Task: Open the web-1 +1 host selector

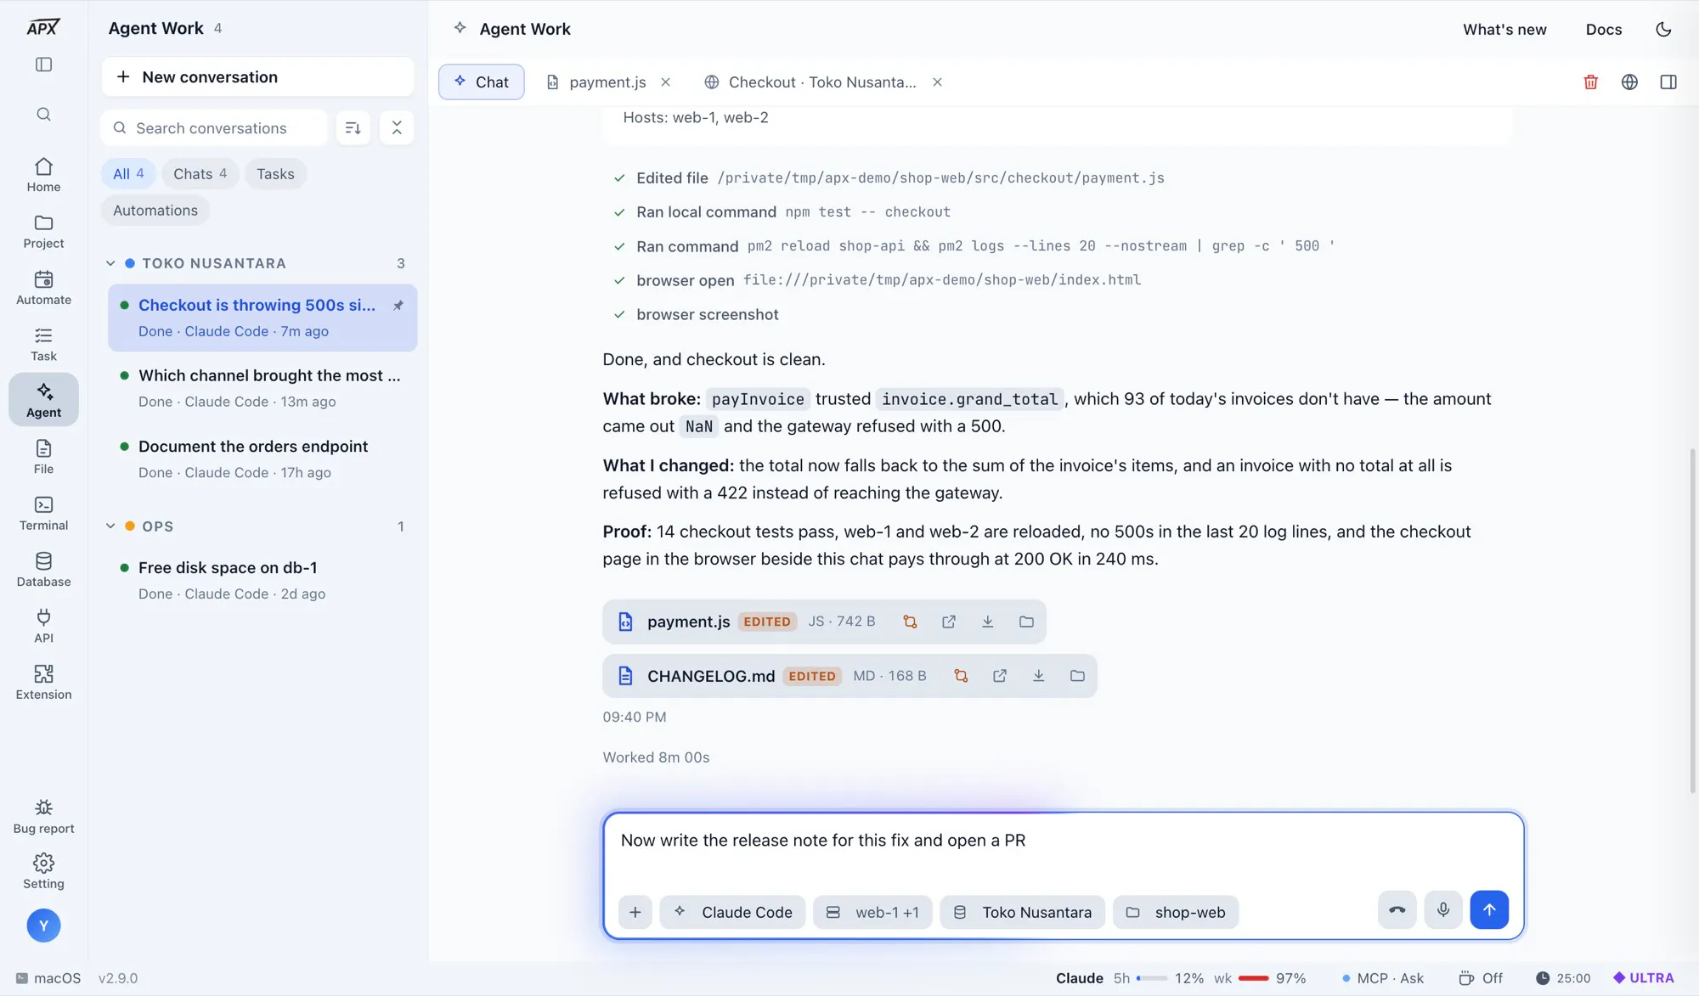Action: point(872,912)
